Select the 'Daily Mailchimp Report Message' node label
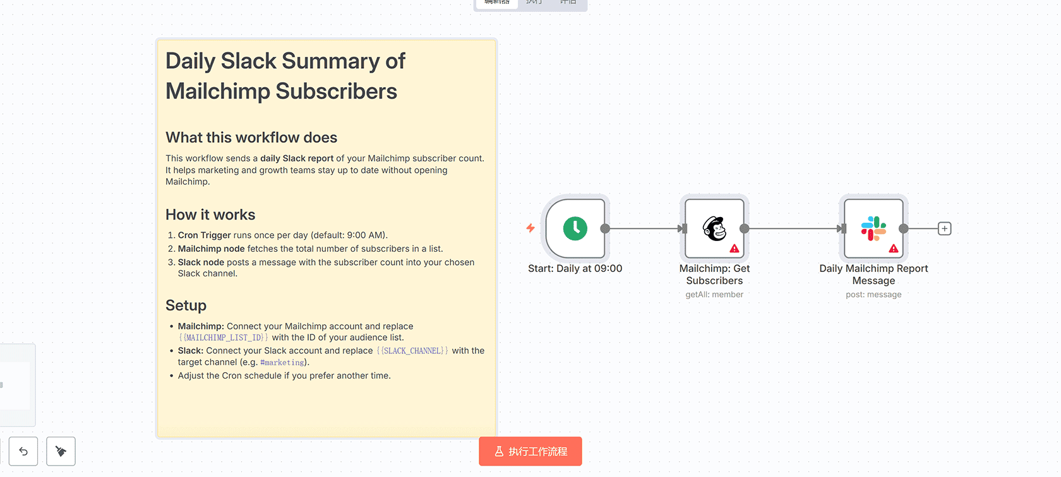Viewport: 1061px width, 477px height. click(x=873, y=274)
